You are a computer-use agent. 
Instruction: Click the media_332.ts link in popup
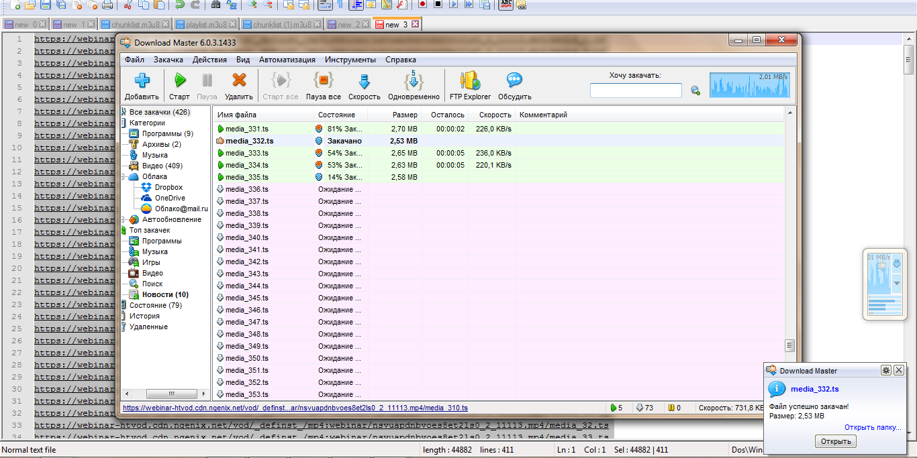[814, 389]
